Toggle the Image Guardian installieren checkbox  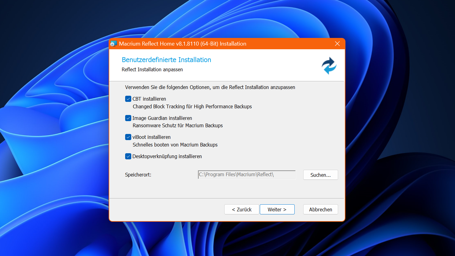128,118
